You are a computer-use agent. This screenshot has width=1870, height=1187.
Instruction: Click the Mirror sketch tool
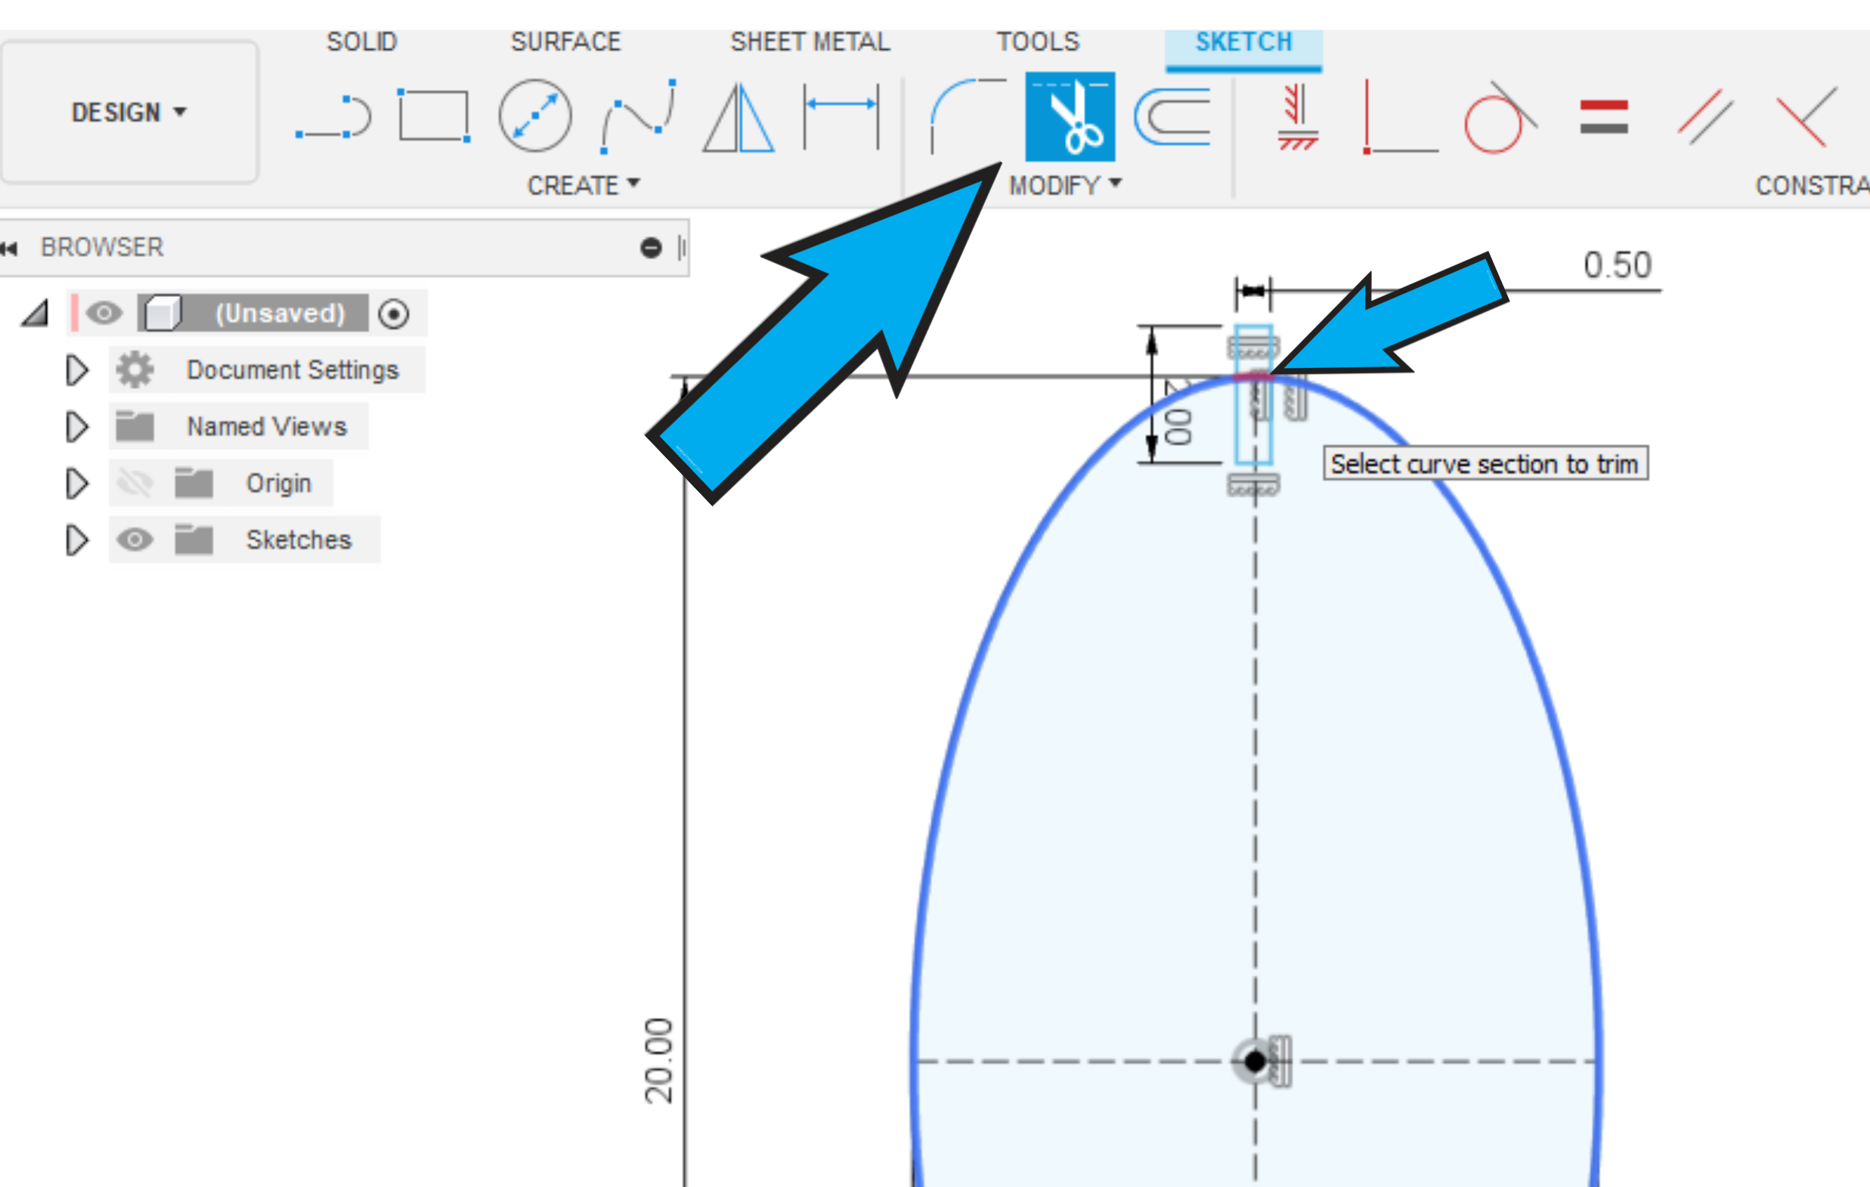pyautogui.click(x=738, y=118)
